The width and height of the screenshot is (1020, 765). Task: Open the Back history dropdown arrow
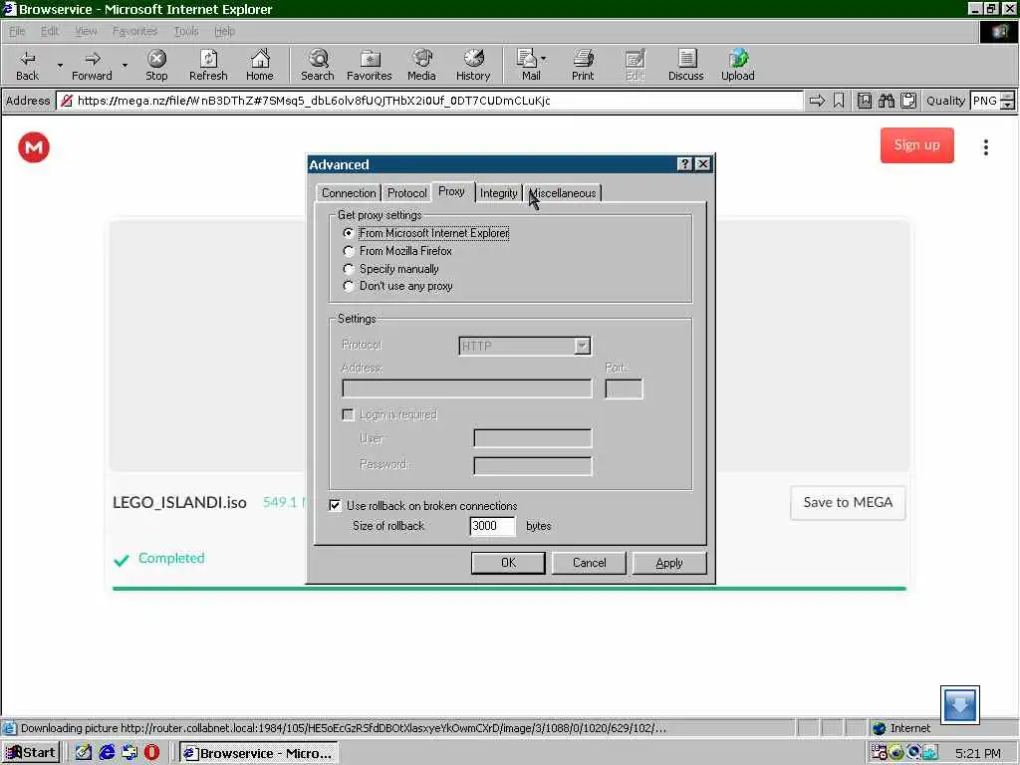click(60, 66)
